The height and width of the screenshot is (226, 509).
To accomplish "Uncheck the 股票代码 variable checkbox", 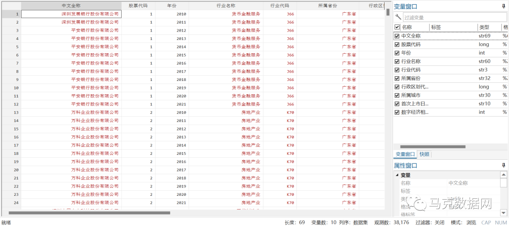I will pos(397,44).
